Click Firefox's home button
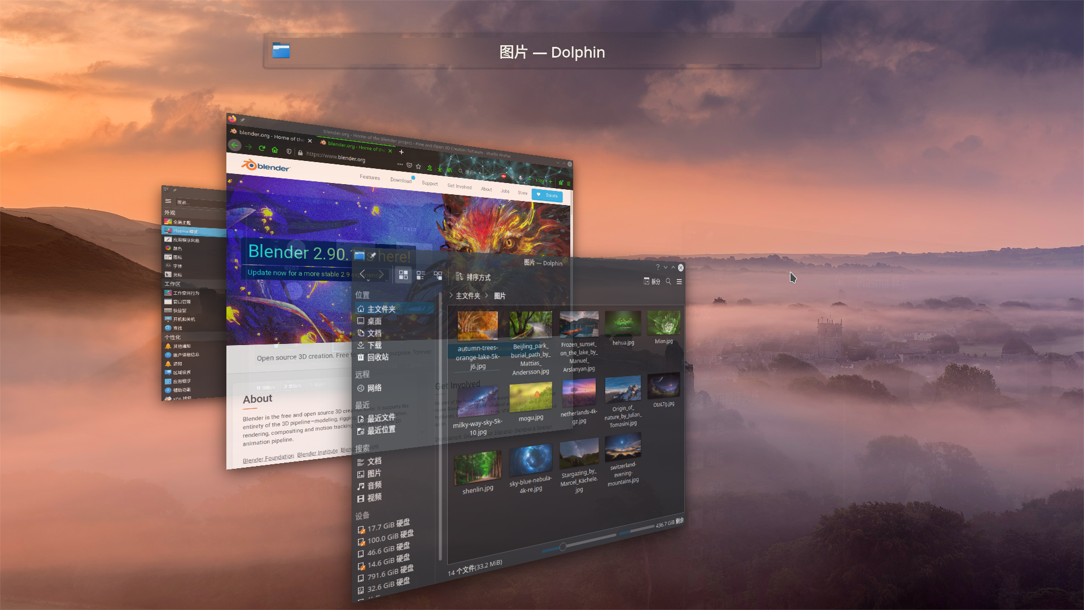This screenshot has height=610, width=1084. coord(274,150)
